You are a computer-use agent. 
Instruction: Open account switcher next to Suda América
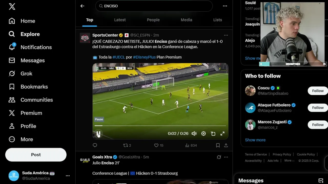point(68,176)
